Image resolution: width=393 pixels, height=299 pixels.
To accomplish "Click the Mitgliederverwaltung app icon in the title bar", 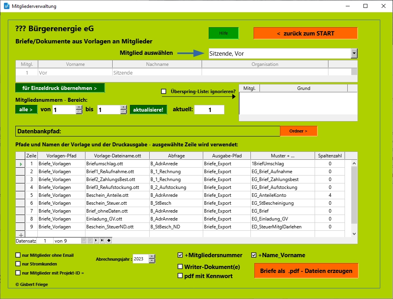I will 7,6.
